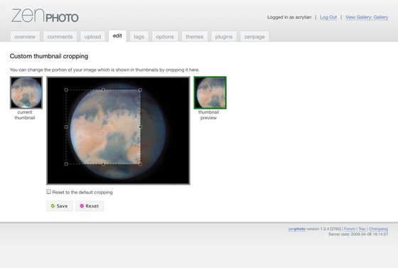Enable Reset to the default cropping checkbox
The width and height of the screenshot is (398, 268).
[x=48, y=192]
